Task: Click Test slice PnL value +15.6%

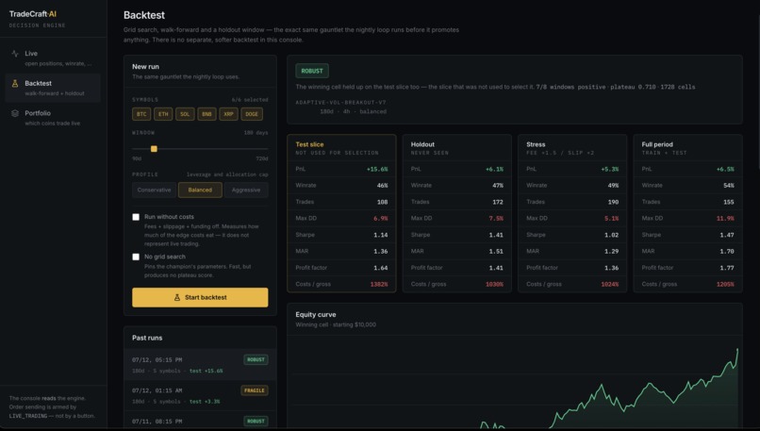Action: coord(377,169)
